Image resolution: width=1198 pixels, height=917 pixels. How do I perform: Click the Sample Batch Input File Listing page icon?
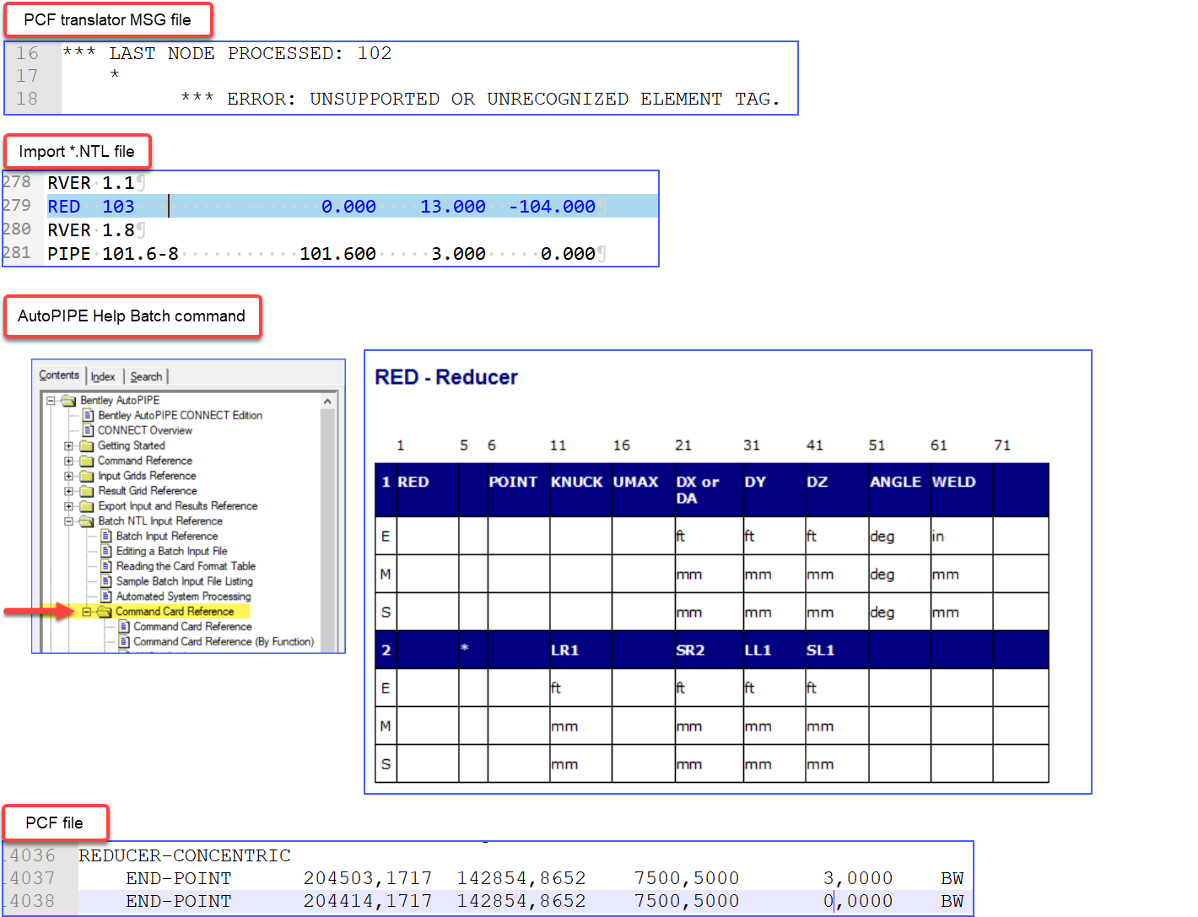106,581
